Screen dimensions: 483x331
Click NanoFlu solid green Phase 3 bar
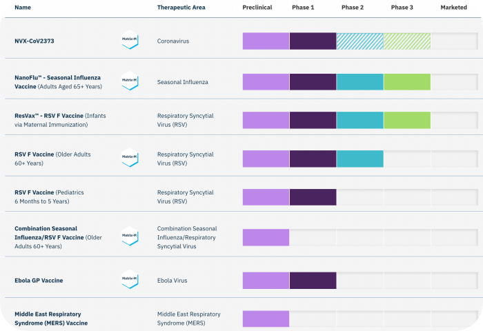point(407,82)
